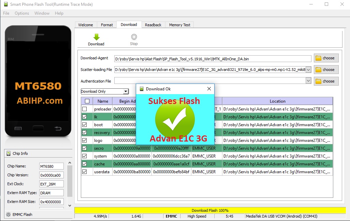The height and width of the screenshot is (221, 350).
Task: Switch to the Readback tab
Action: click(153, 25)
